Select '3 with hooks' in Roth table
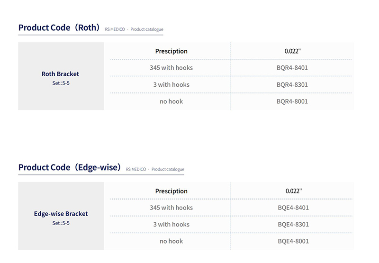Viewport: 379px width, 263px height. (171, 85)
